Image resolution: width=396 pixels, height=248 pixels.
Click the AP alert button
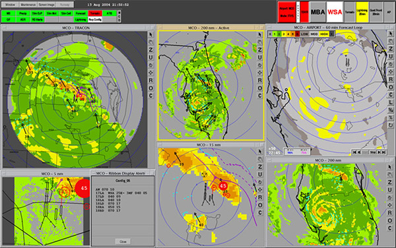tap(389, 12)
